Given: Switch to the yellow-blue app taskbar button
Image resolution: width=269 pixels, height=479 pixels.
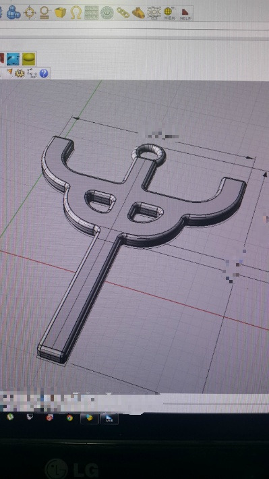Looking at the screenshot, I should point(90,418).
